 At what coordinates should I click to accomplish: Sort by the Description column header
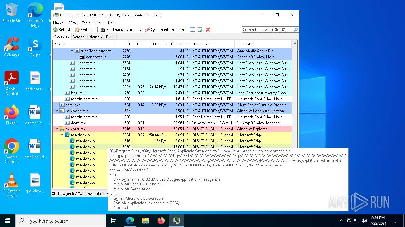[x=263, y=44]
